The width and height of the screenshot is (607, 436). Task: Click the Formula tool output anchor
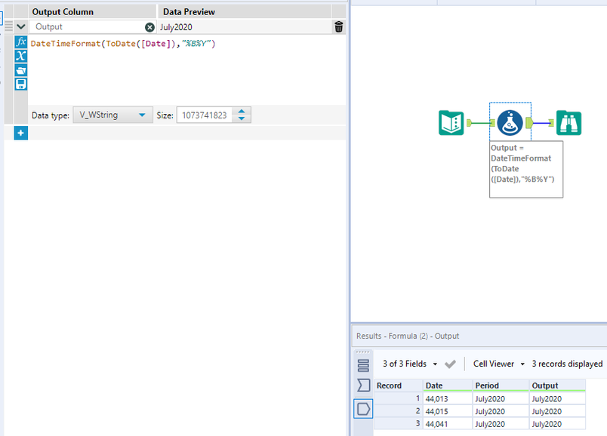coord(529,123)
